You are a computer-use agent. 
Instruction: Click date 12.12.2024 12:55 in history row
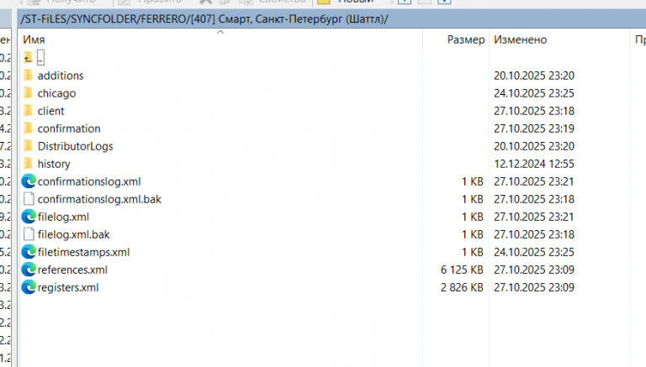point(534,164)
